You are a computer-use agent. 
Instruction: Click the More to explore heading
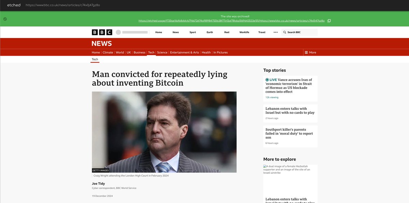tap(279, 159)
